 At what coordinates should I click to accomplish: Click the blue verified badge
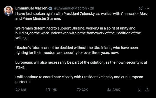tap(50, 8)
